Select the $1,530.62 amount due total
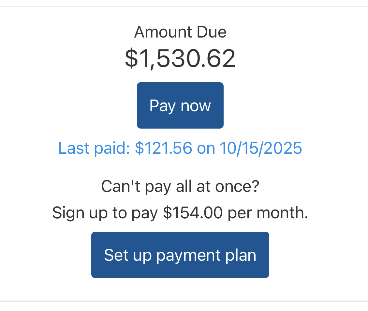The height and width of the screenshot is (311, 368). pos(180,58)
